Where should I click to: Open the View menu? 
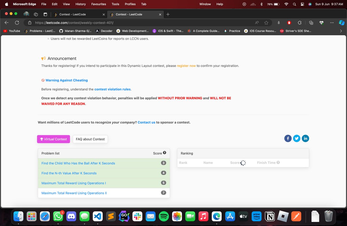67,4
